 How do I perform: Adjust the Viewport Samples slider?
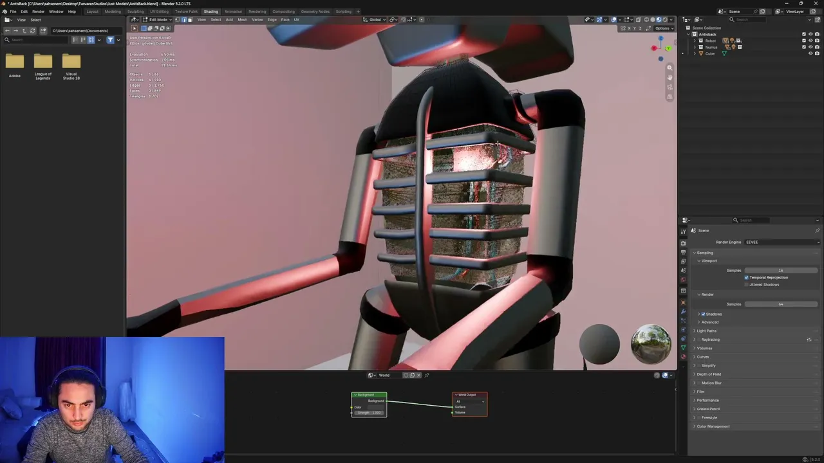(782, 270)
